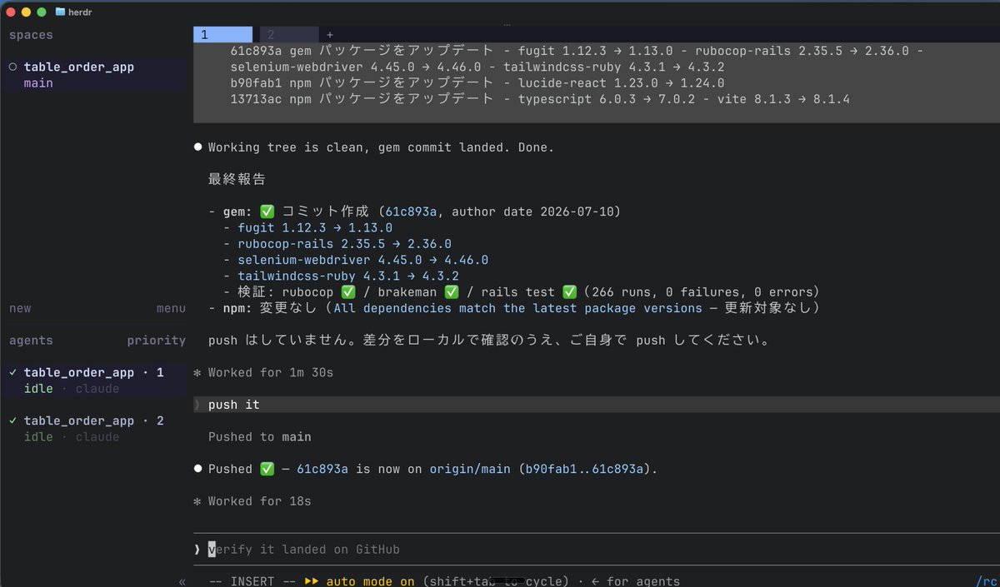Click the b90fab1 commit line about lucide-react

[x=477, y=83]
